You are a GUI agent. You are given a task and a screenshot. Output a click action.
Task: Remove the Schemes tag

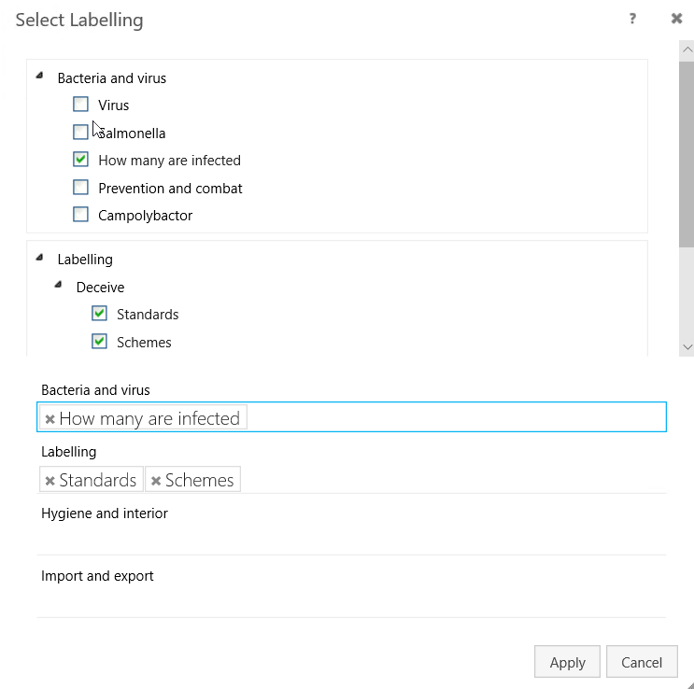(156, 481)
